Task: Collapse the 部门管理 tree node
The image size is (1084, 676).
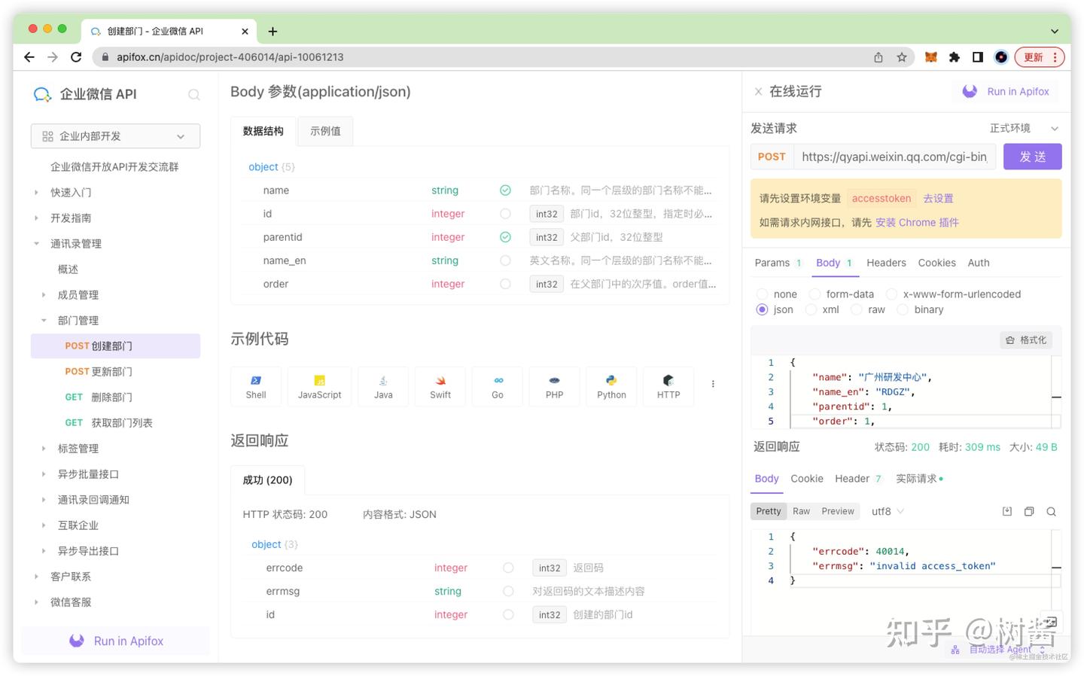Action: tap(44, 321)
